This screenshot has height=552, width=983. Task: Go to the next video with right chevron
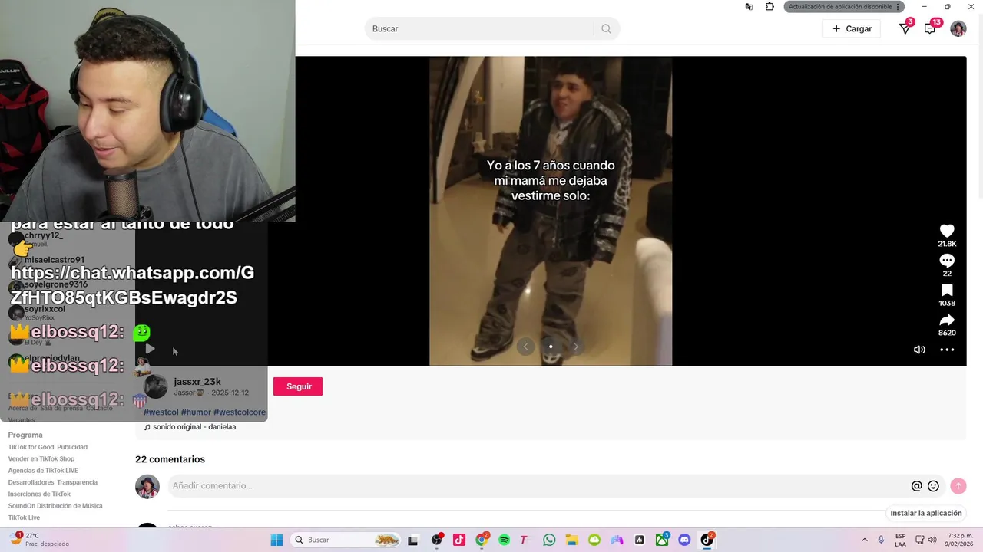575,347
